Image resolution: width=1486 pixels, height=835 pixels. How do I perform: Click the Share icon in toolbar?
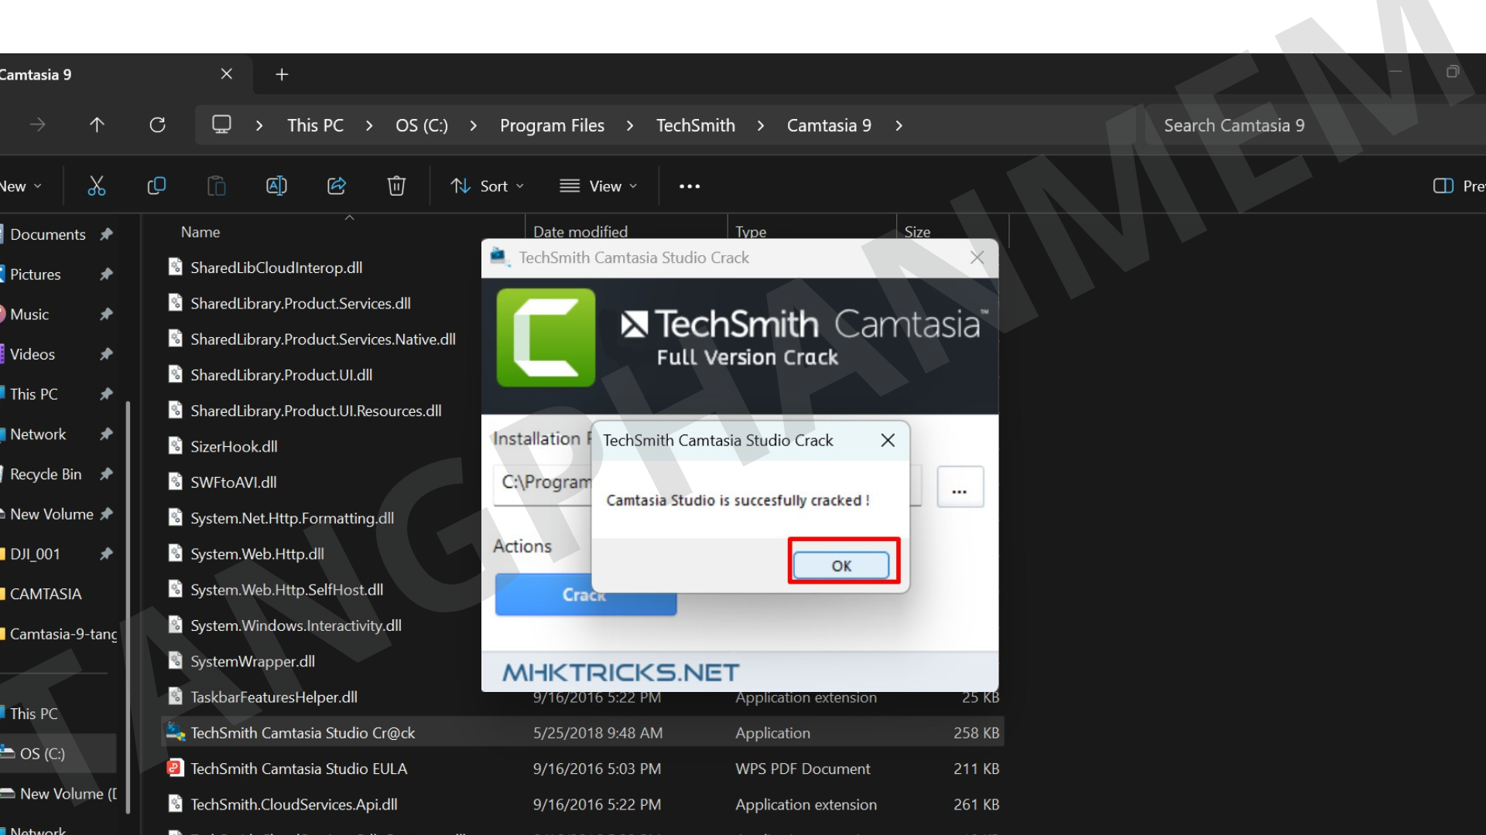click(x=337, y=186)
